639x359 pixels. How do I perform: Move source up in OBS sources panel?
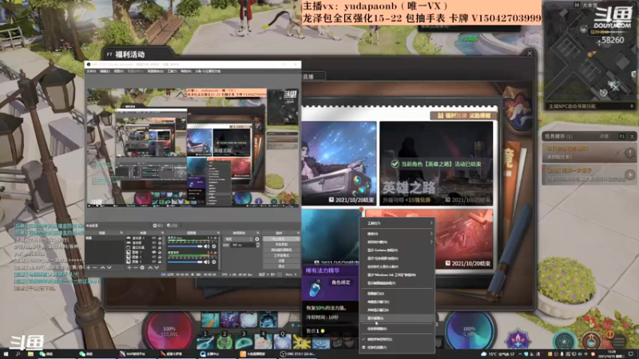click(x=150, y=268)
